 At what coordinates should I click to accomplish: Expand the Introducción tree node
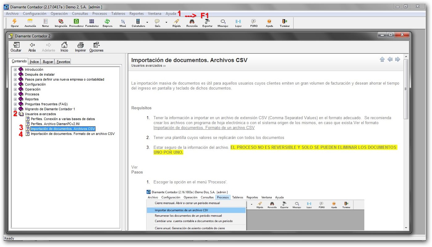tap(15, 69)
